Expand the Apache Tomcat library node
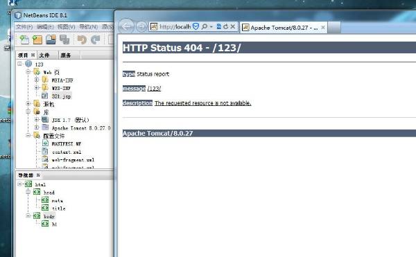Viewport: 416px width, 257px height. (37, 127)
